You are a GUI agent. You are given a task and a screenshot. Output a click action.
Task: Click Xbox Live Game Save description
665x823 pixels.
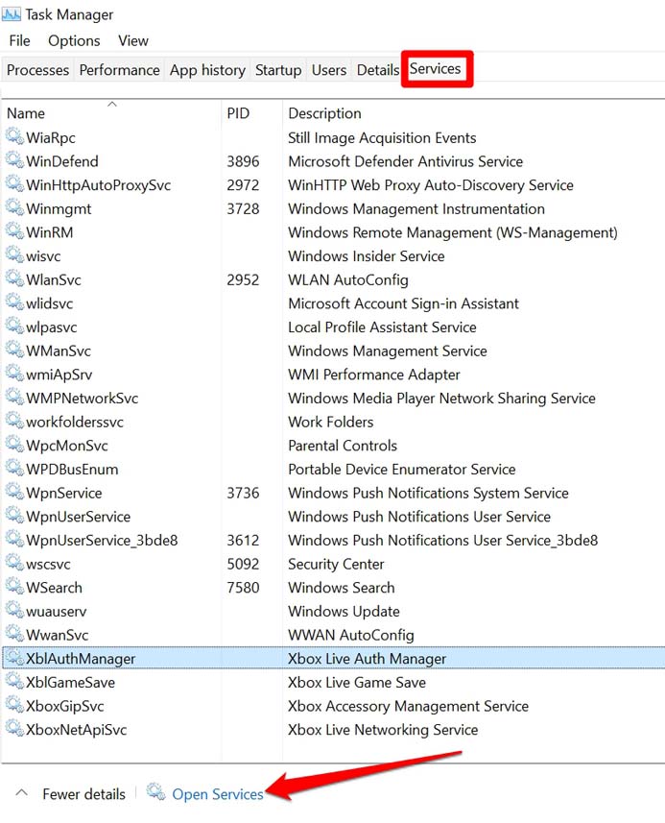click(x=357, y=683)
